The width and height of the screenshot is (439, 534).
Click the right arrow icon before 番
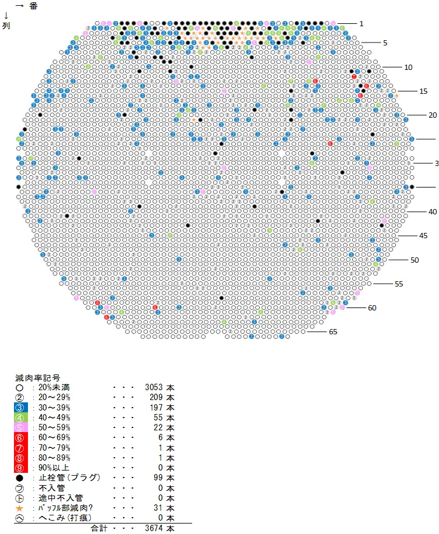20,6
